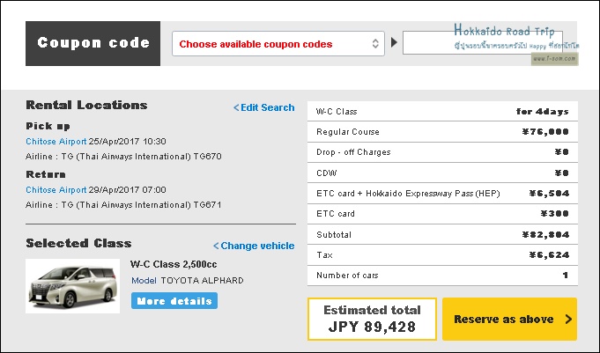Click the 'TOYOTA ALPHARD' model name
The image size is (600, 353).
tap(202, 280)
